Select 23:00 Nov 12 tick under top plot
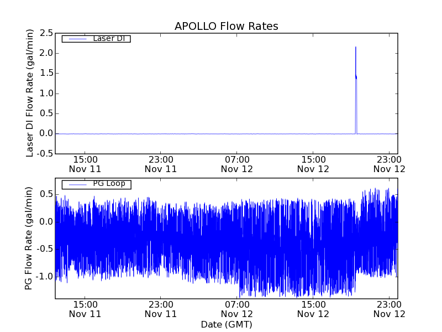The image size is (442, 332). click(x=389, y=164)
